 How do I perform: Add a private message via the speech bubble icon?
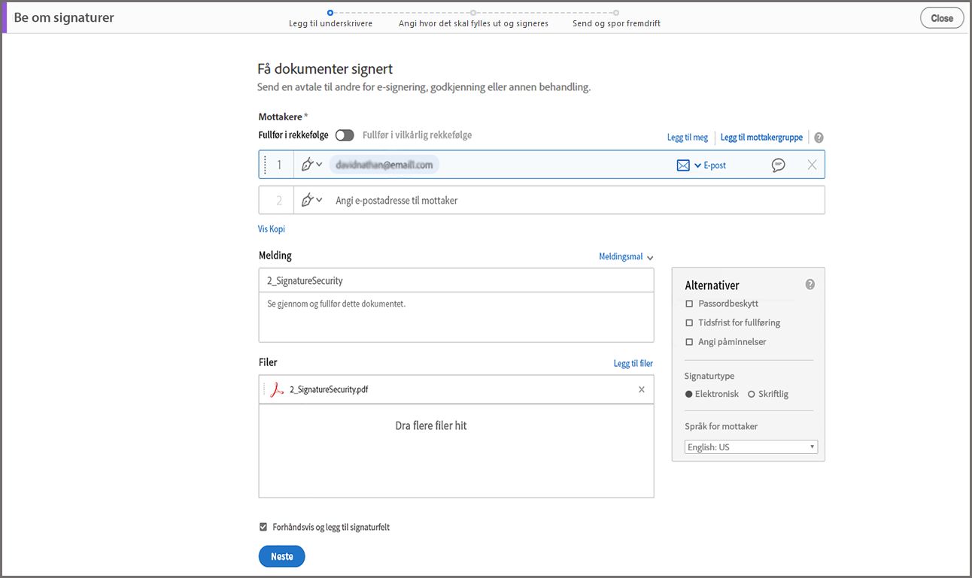coord(779,164)
